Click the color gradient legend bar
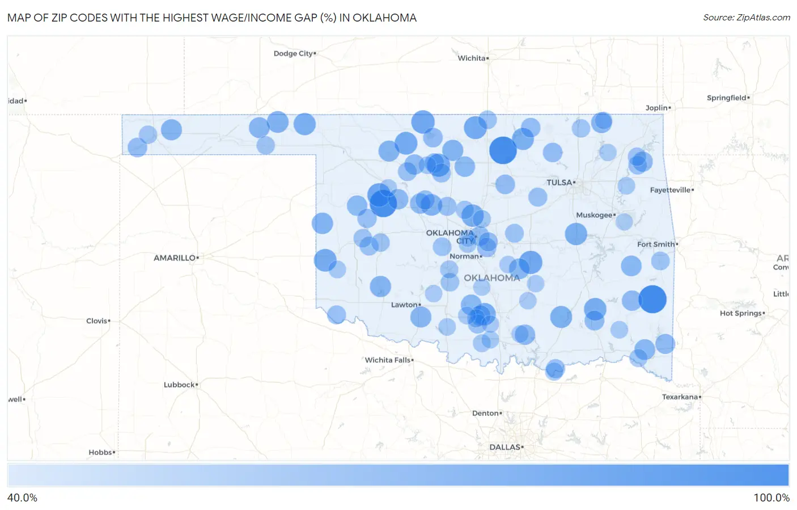The width and height of the screenshot is (797, 510). pyautogui.click(x=398, y=475)
